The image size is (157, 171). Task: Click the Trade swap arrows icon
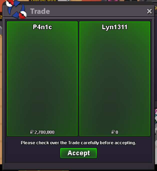[16, 9]
